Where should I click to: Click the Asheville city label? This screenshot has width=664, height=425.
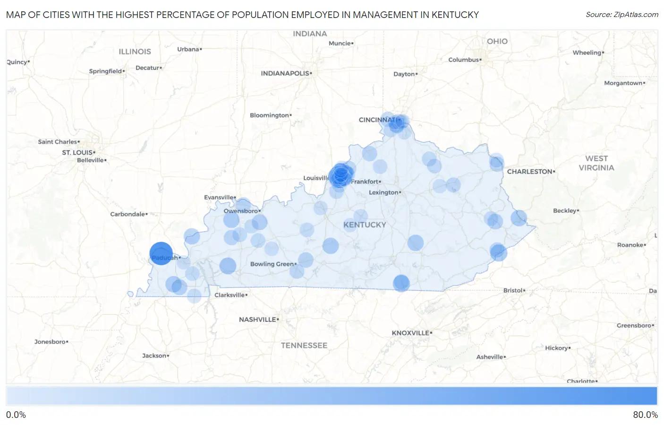(490, 357)
